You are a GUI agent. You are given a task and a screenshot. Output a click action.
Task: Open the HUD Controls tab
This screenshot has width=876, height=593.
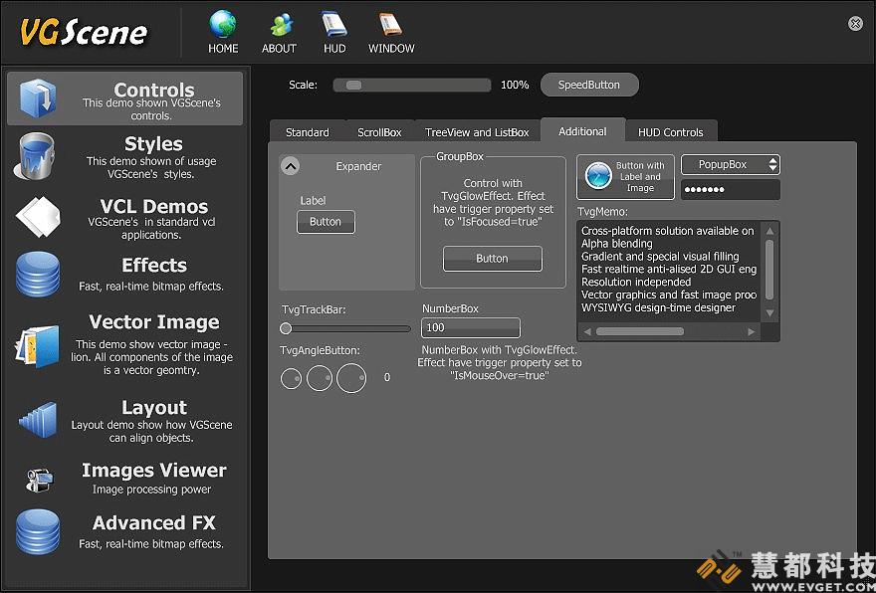(x=670, y=132)
